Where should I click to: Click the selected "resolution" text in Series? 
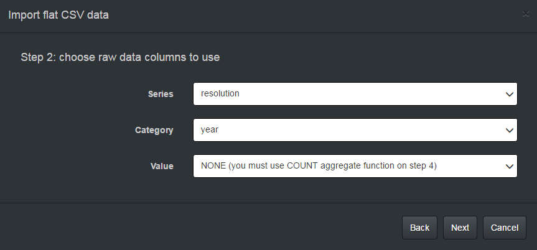[x=220, y=94]
